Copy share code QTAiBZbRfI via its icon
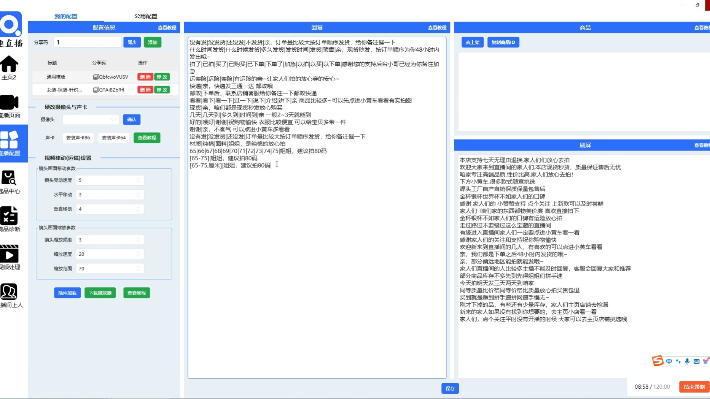The height and width of the screenshot is (399, 710). tap(96, 90)
